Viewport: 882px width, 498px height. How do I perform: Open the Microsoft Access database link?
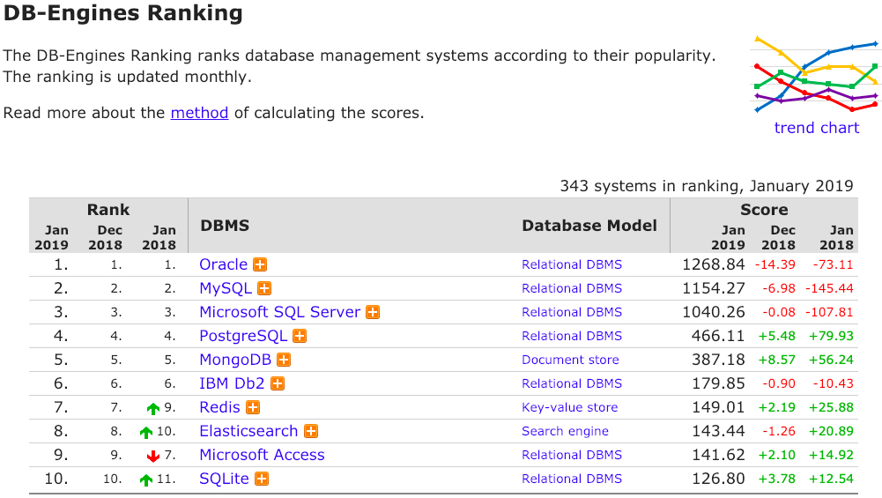click(x=262, y=455)
